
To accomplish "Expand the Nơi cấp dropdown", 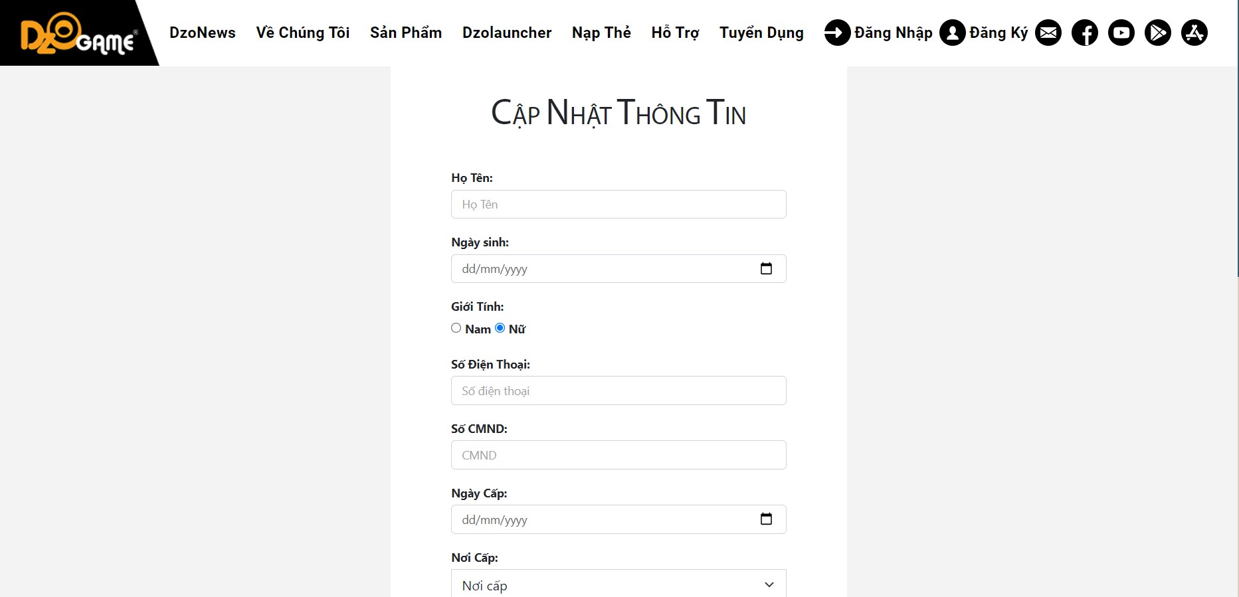I will tap(619, 585).
